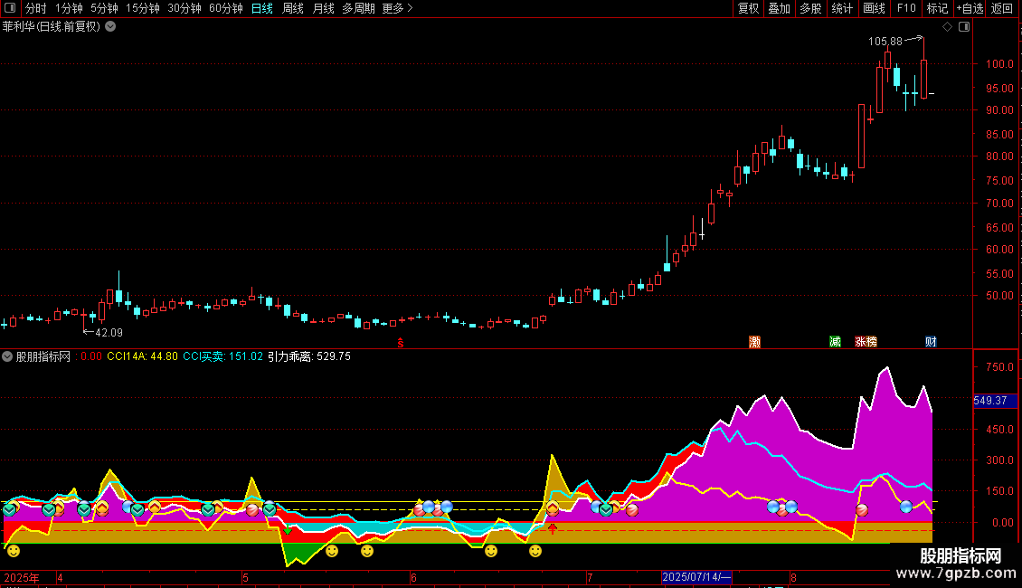Click the 100.0 price axis label
Viewport: 1022px width, 588px height.
(x=999, y=64)
